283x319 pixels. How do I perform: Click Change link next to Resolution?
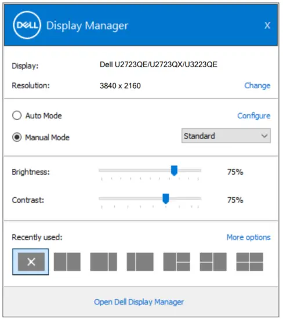click(x=257, y=86)
